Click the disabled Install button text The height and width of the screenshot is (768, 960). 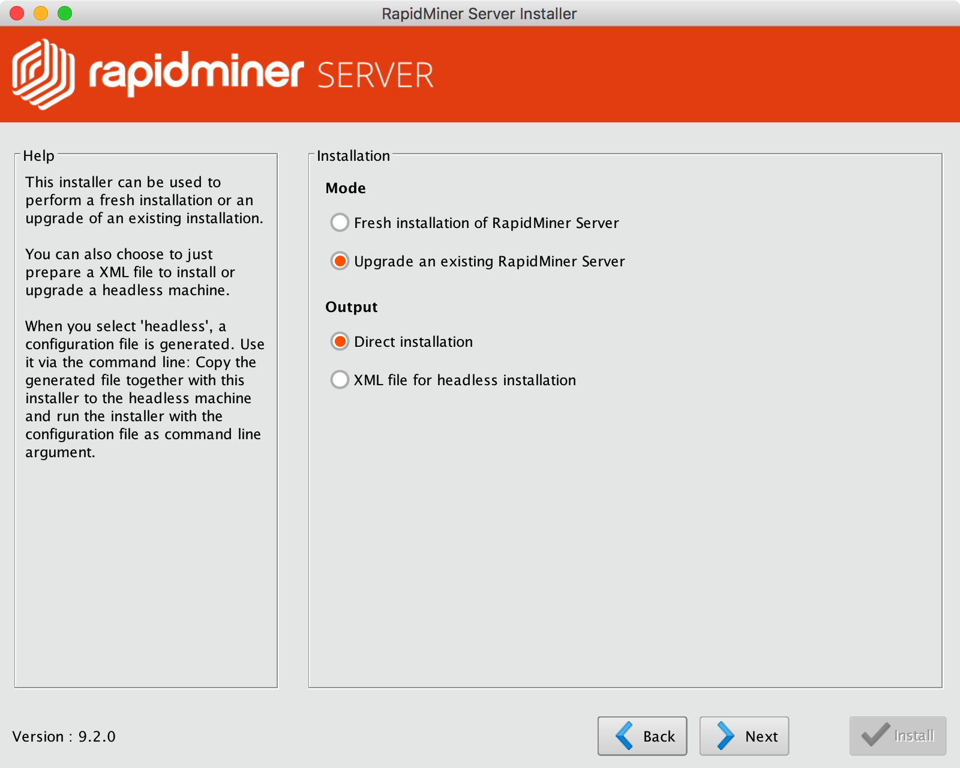click(914, 736)
